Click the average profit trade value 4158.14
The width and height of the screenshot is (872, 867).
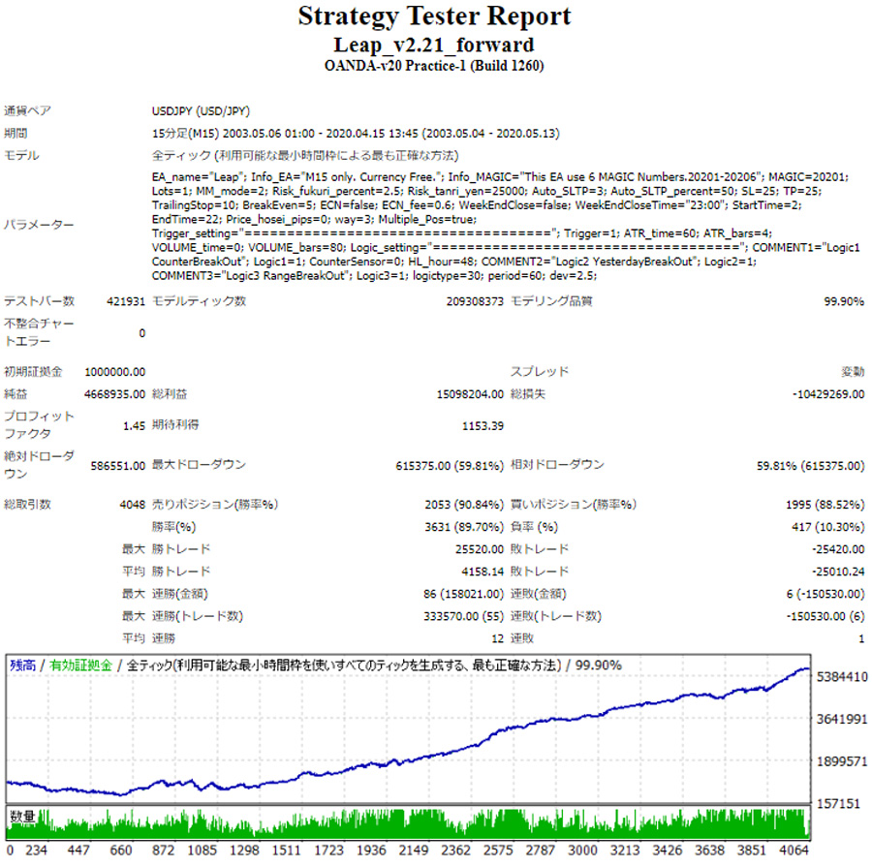click(x=483, y=572)
